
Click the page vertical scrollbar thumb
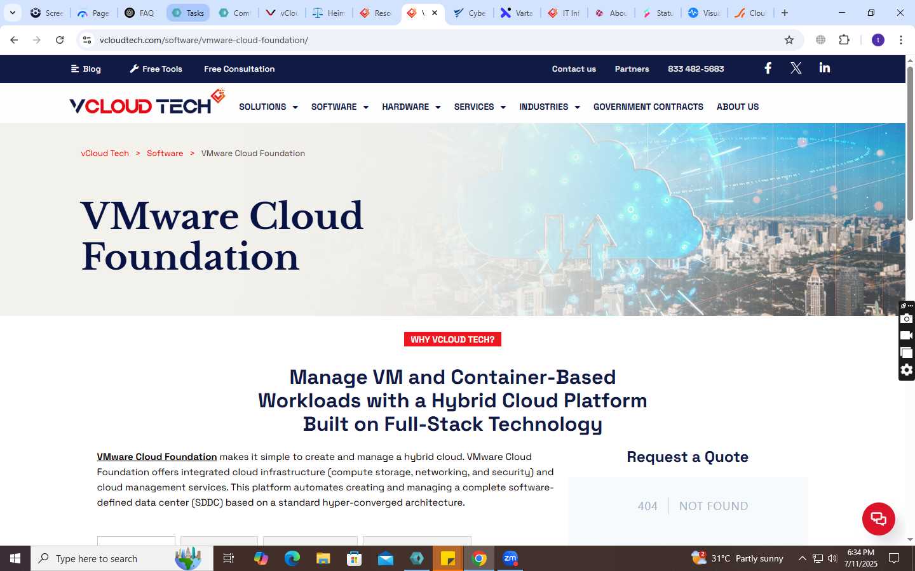[910, 143]
